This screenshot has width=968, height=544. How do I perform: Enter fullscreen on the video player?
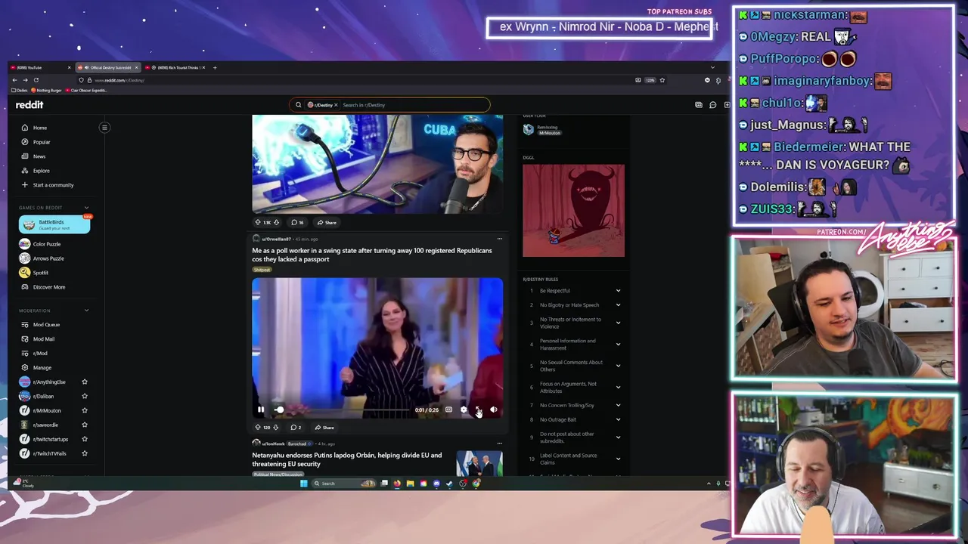pos(478,410)
